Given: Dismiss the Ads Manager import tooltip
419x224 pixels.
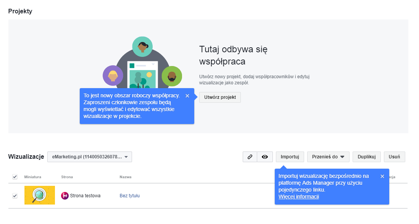Looking at the screenshot, I should 382,176.
